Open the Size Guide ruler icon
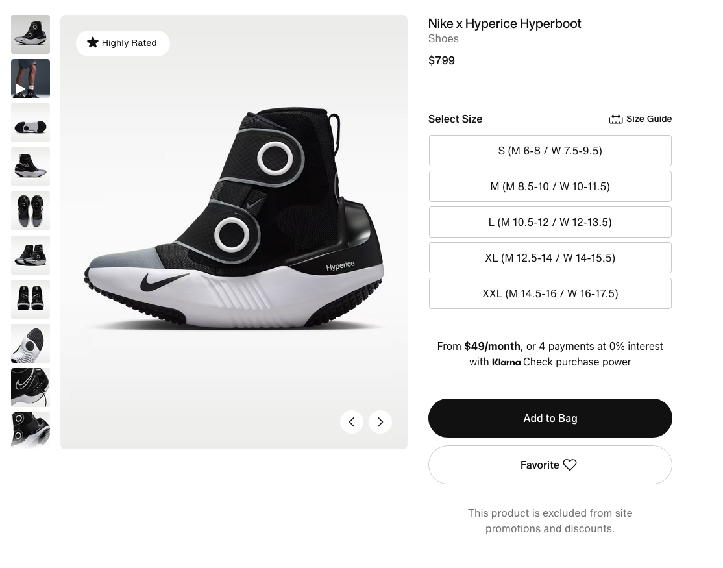Image resolution: width=723 pixels, height=568 pixels. (x=615, y=119)
